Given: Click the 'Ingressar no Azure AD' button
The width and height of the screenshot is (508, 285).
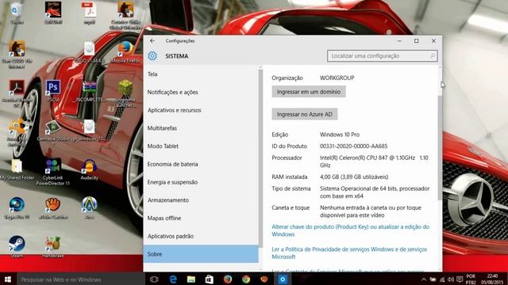Looking at the screenshot, I should 305,114.
